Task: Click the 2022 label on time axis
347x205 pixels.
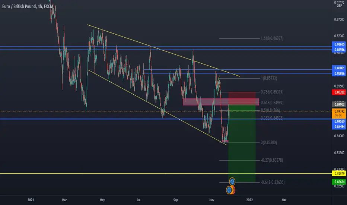Action: (249, 200)
